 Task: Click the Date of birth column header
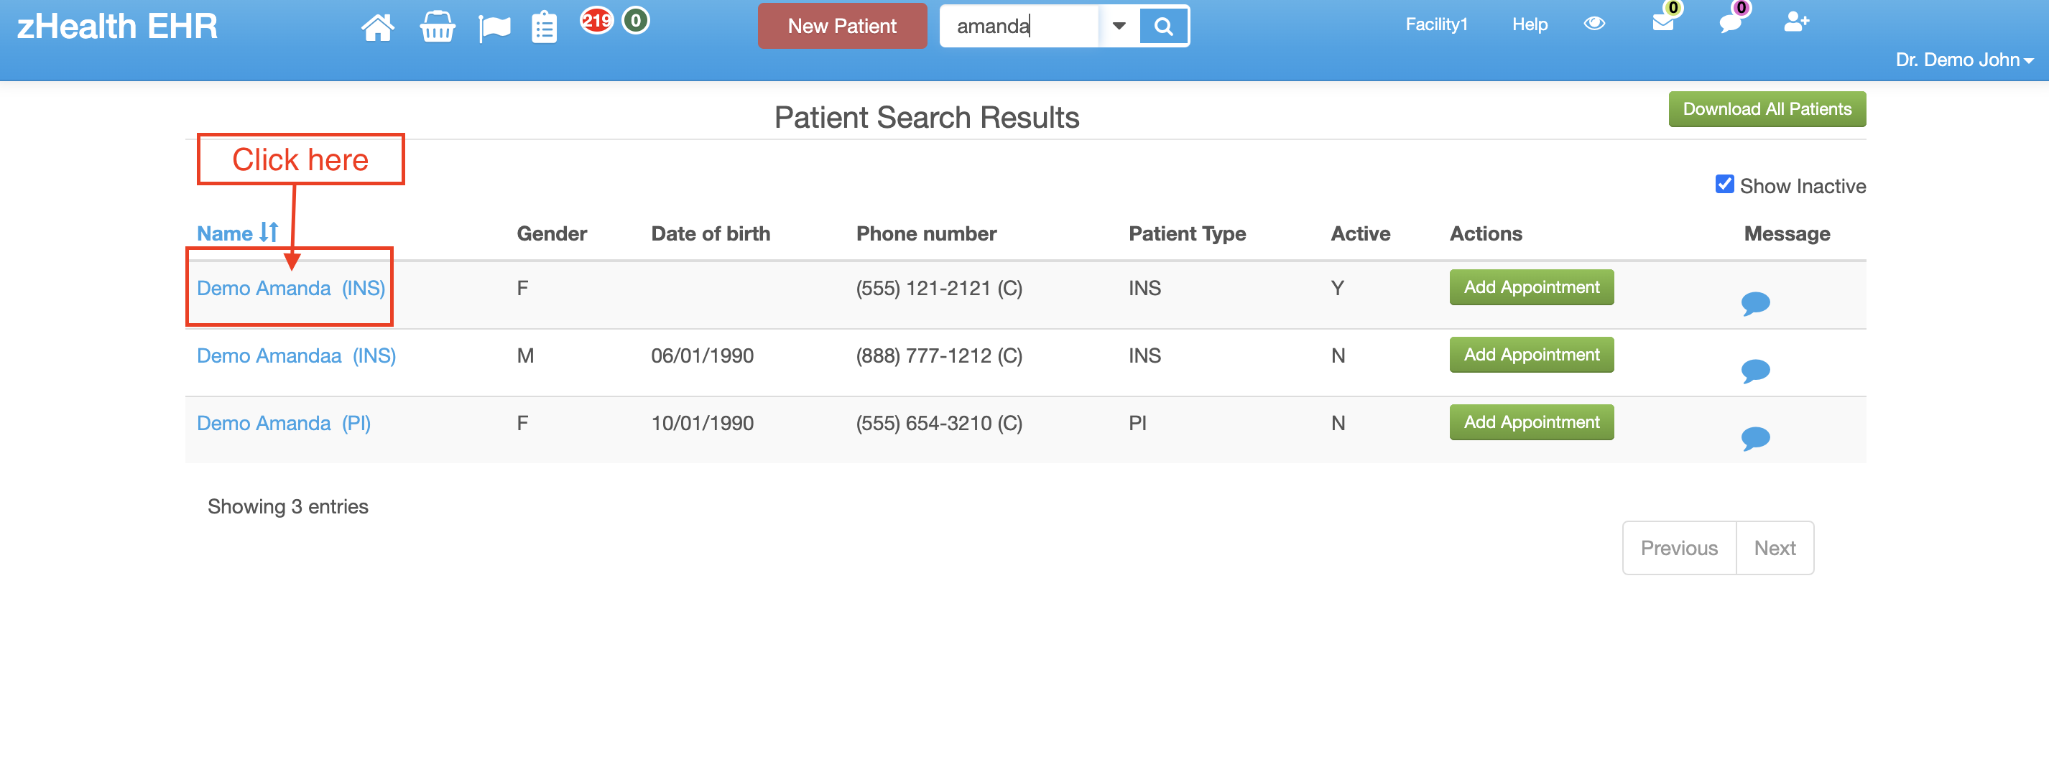pos(710,233)
